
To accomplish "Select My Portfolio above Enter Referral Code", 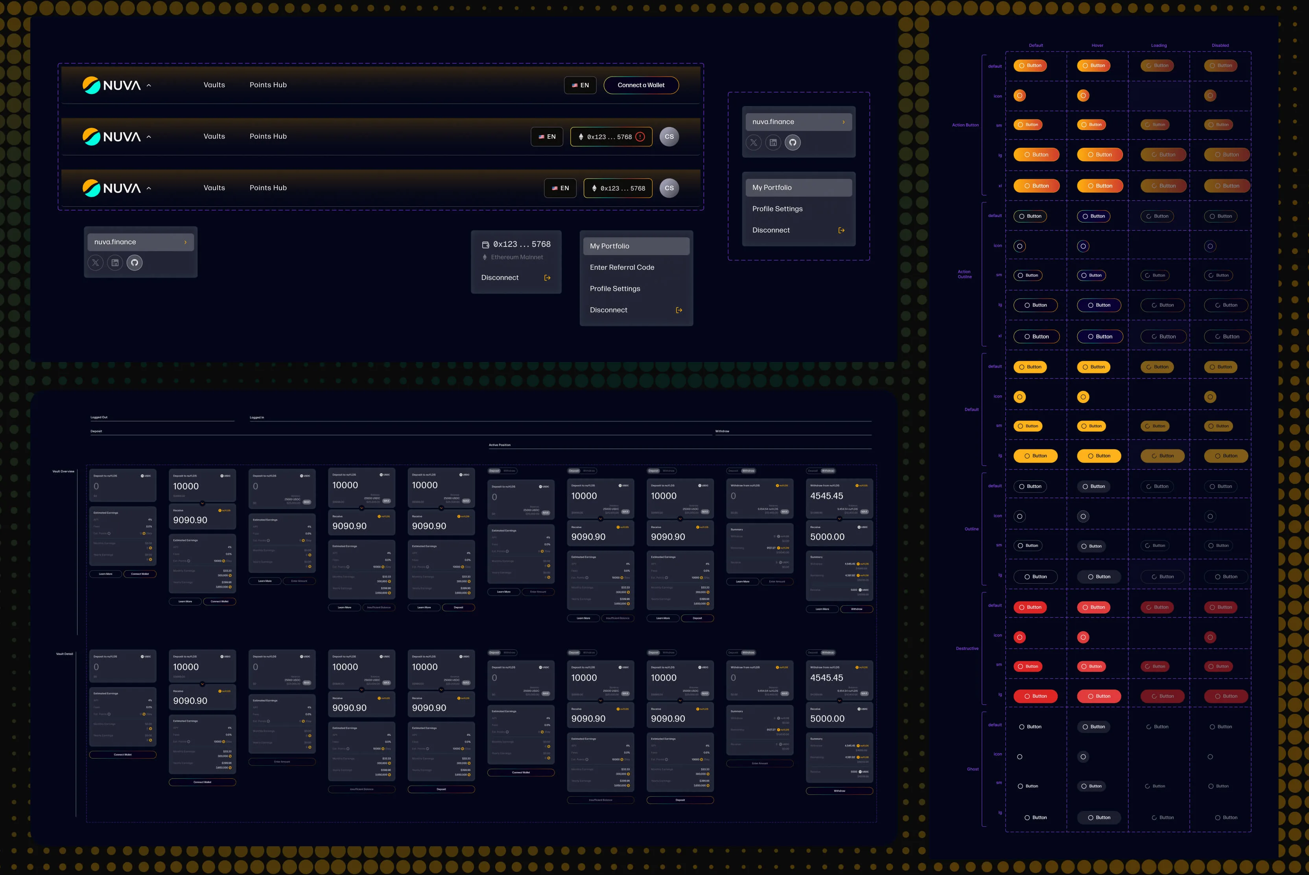I will coord(637,246).
